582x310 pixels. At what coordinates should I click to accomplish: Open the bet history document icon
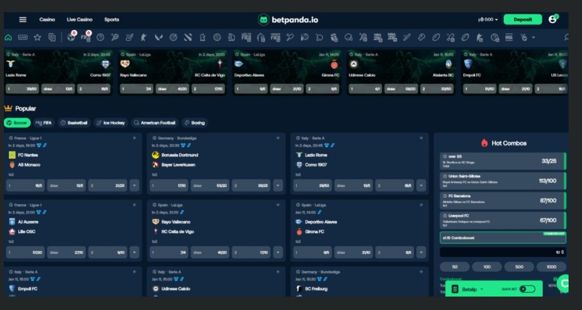pyautogui.click(x=52, y=37)
